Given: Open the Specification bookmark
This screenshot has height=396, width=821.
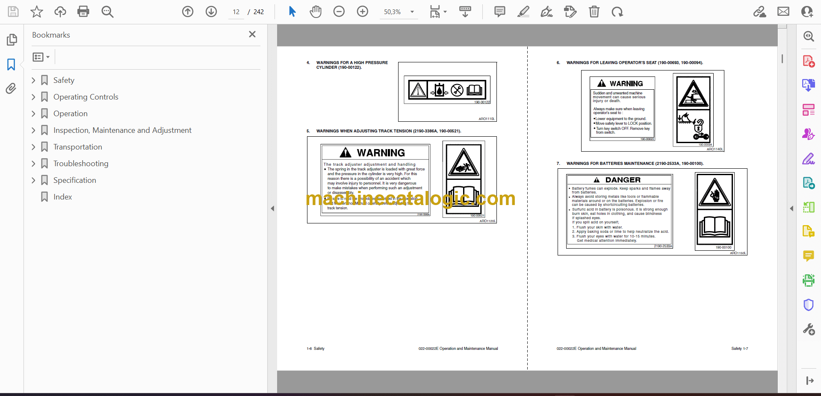Looking at the screenshot, I should [74, 180].
